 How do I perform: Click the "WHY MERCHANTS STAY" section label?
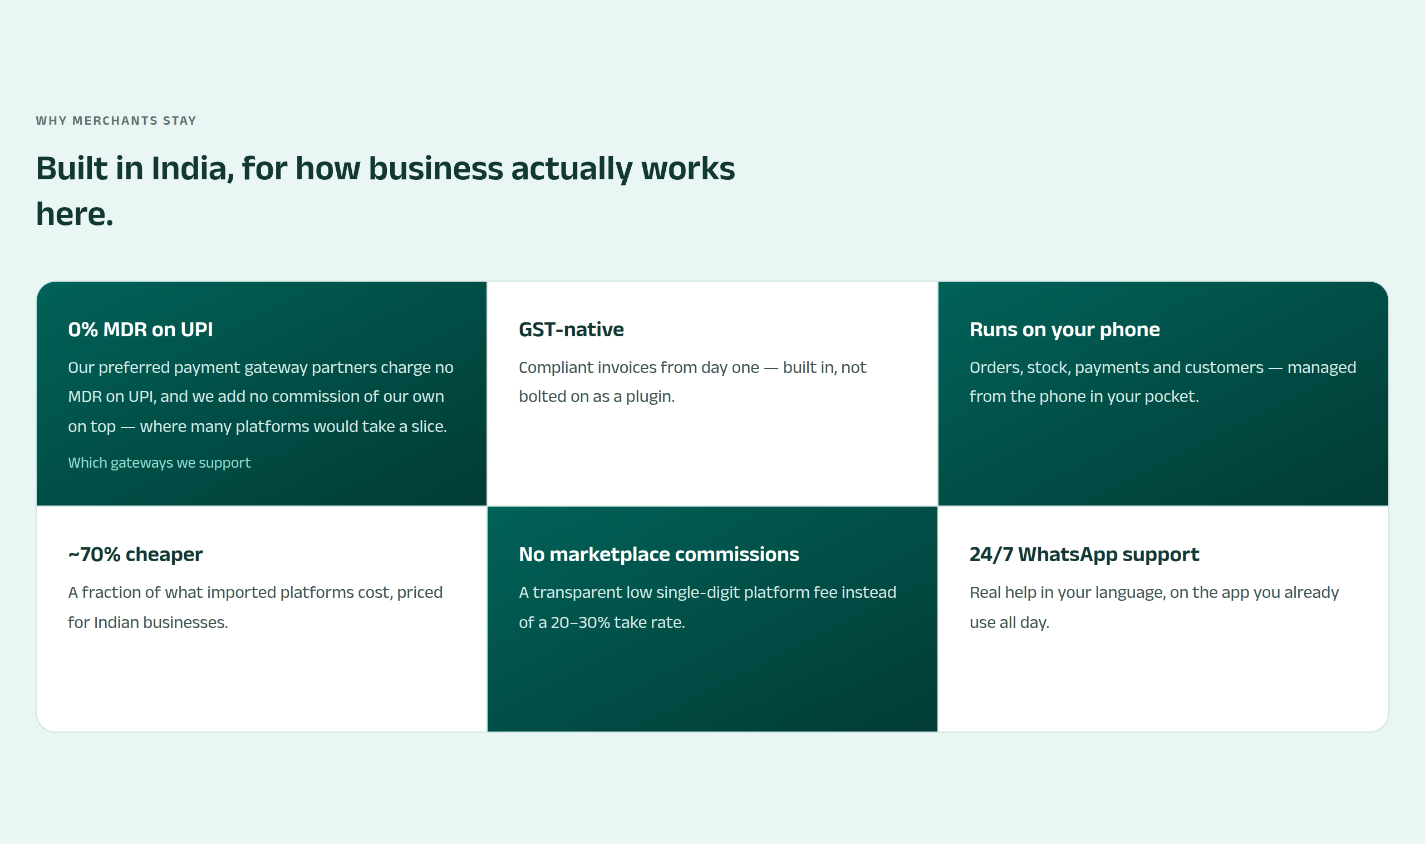(x=116, y=121)
